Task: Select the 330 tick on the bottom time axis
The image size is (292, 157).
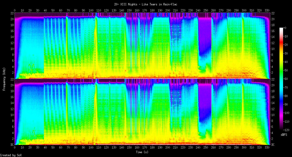Action: 267,148
